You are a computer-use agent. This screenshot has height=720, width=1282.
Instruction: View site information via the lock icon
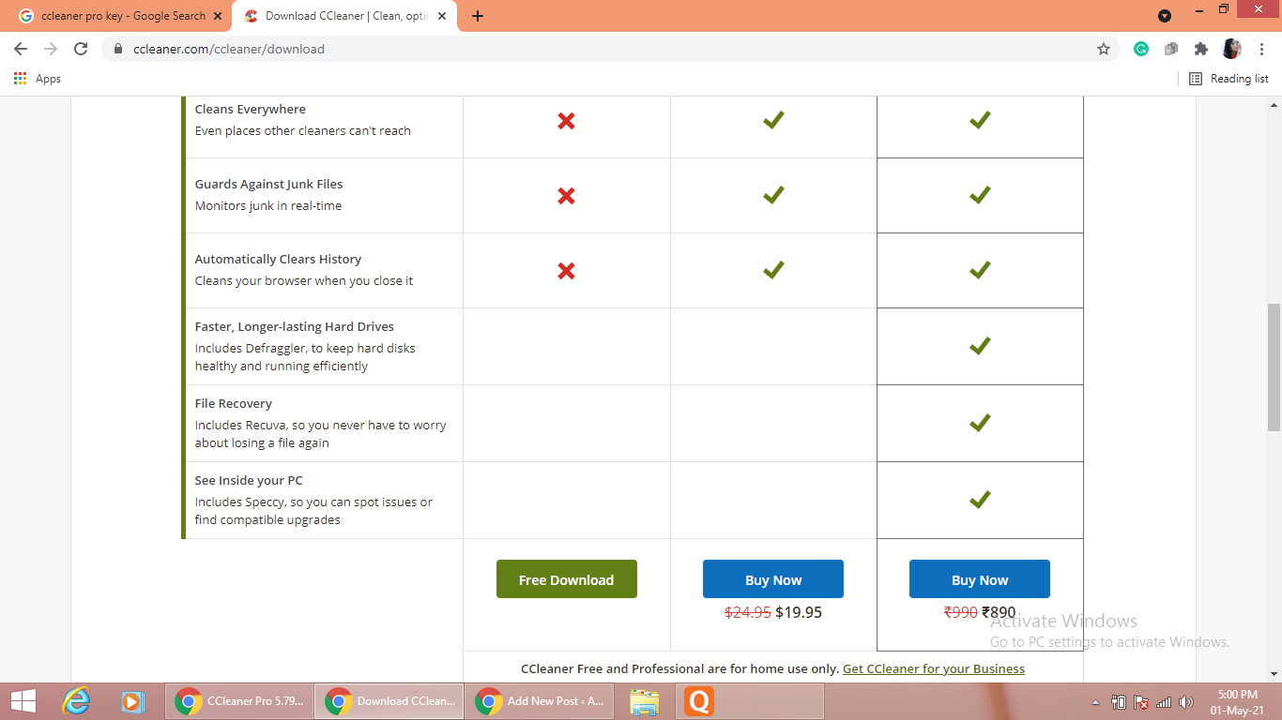click(x=118, y=49)
